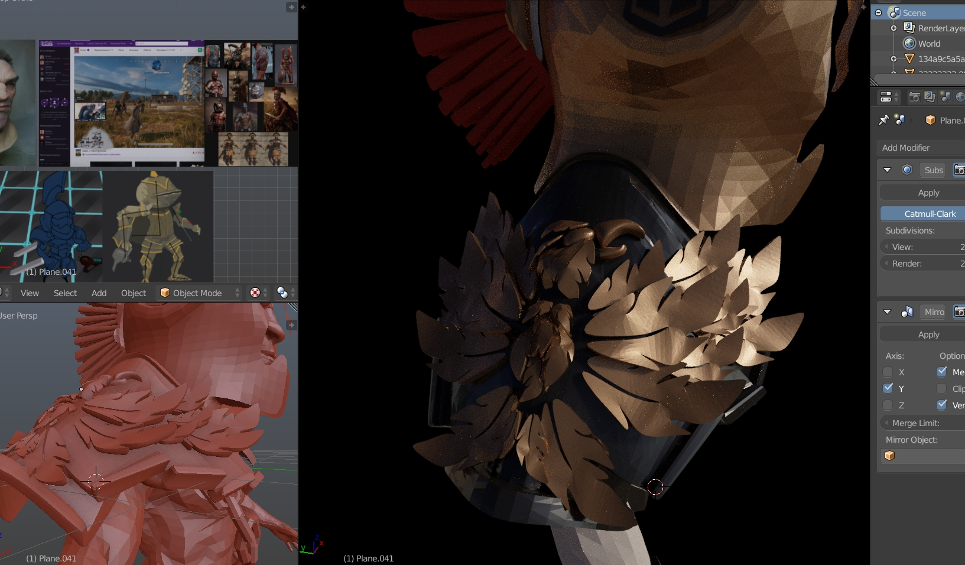Collapse the Scene tree in the outliner
The width and height of the screenshot is (965, 565).
(879, 12)
